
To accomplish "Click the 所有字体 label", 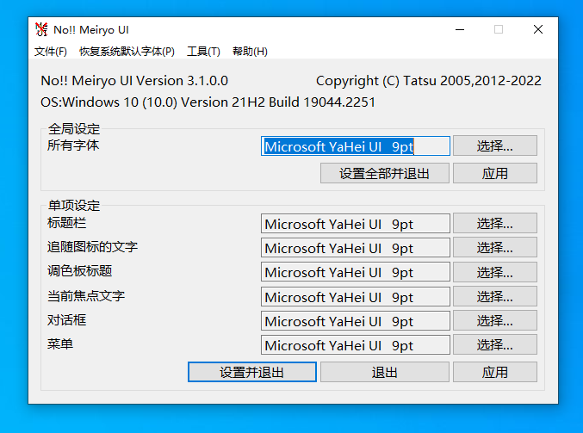I will pos(73,145).
